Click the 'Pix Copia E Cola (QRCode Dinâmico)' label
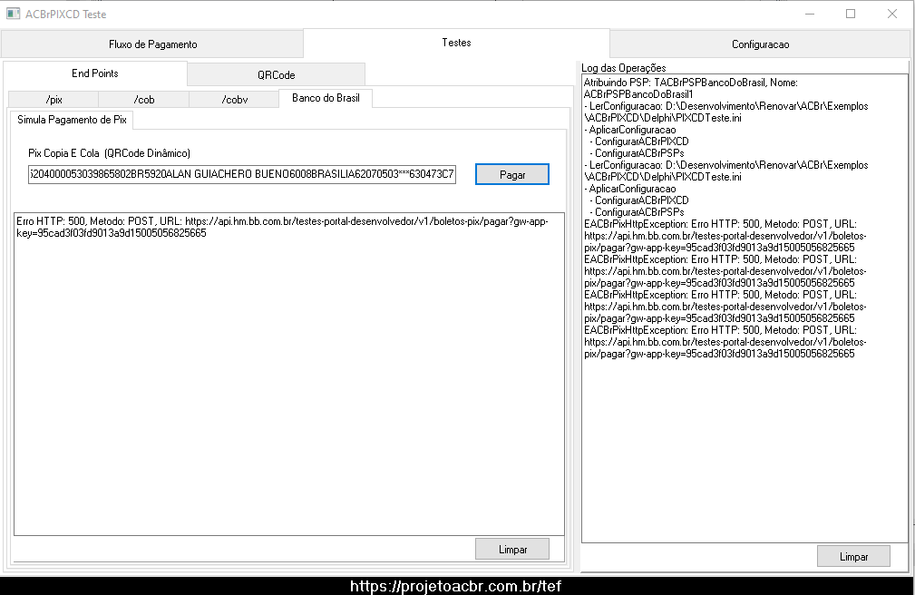 click(109, 153)
